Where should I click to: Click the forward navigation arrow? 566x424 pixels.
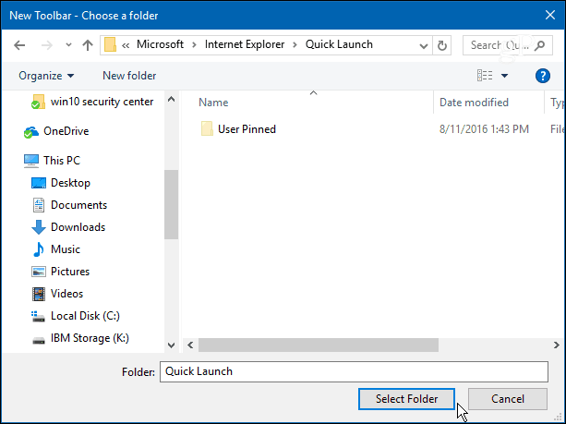[x=46, y=45]
